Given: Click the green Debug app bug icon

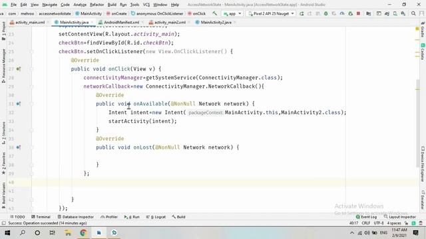Looking at the screenshot, I should 325,13.
